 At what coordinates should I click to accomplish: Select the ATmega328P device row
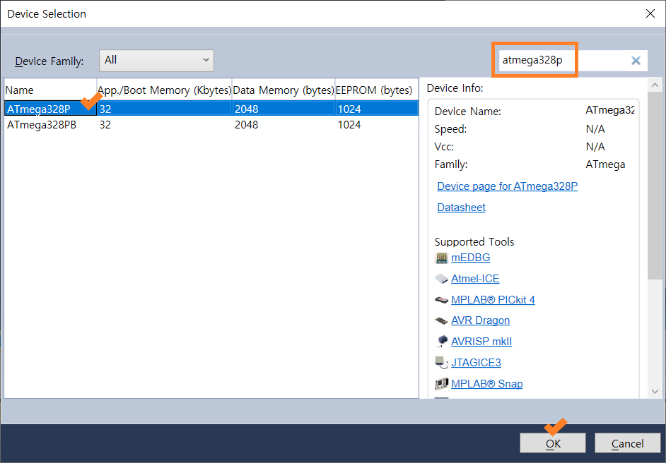coord(211,109)
